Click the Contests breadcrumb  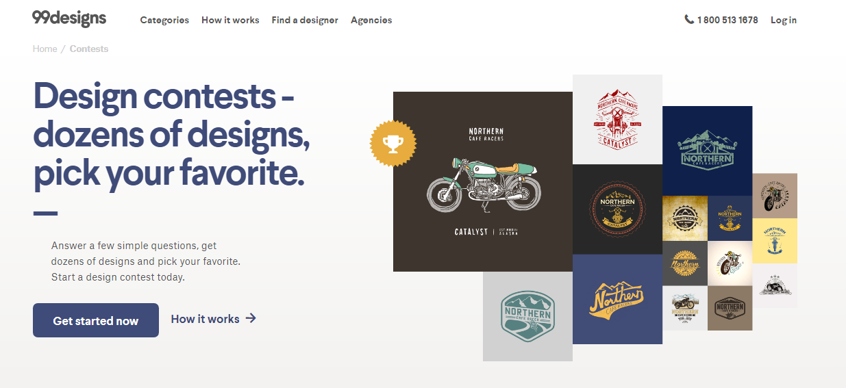click(x=89, y=49)
